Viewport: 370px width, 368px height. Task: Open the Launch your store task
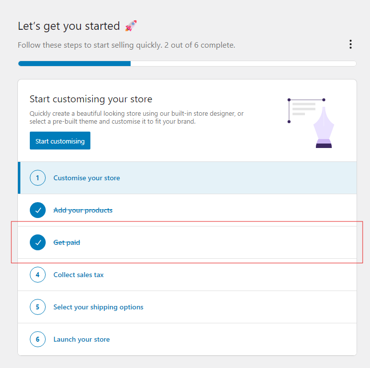point(187,339)
